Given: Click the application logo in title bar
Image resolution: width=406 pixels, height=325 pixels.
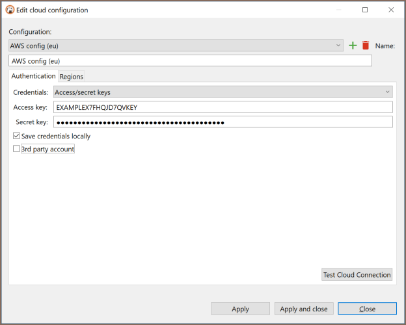Looking at the screenshot, I should (x=10, y=10).
